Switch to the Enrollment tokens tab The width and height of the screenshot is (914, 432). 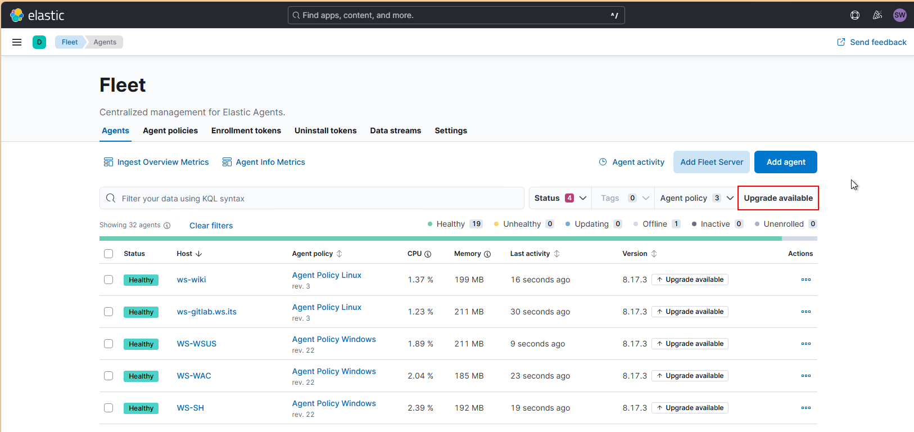tap(246, 130)
